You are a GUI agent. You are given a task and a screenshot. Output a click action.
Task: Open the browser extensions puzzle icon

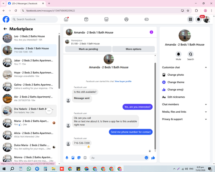197,11
